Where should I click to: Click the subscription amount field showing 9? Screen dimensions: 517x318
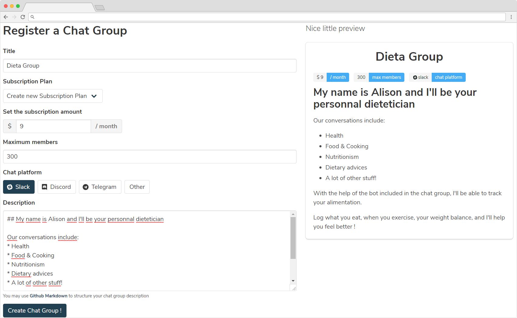coord(53,126)
